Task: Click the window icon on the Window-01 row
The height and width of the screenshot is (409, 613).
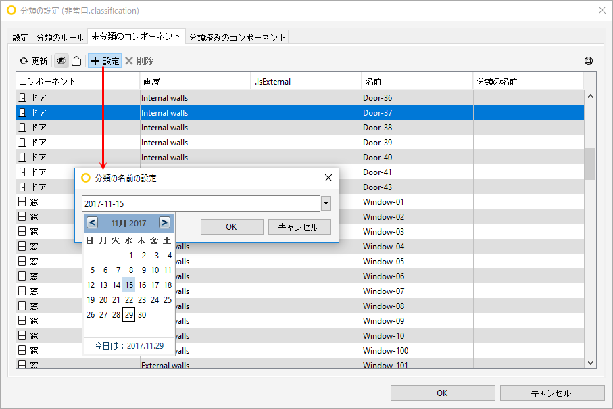Action: click(x=22, y=201)
